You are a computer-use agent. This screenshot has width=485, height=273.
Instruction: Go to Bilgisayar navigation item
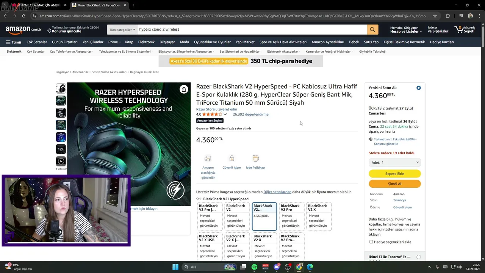[167, 42]
